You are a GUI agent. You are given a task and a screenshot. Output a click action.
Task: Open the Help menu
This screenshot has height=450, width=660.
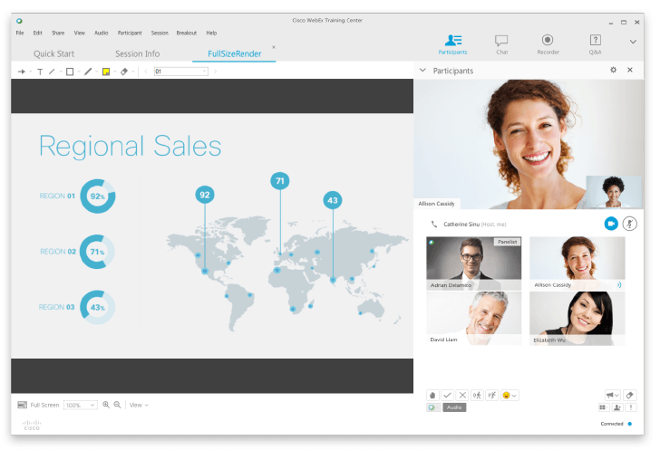click(211, 33)
